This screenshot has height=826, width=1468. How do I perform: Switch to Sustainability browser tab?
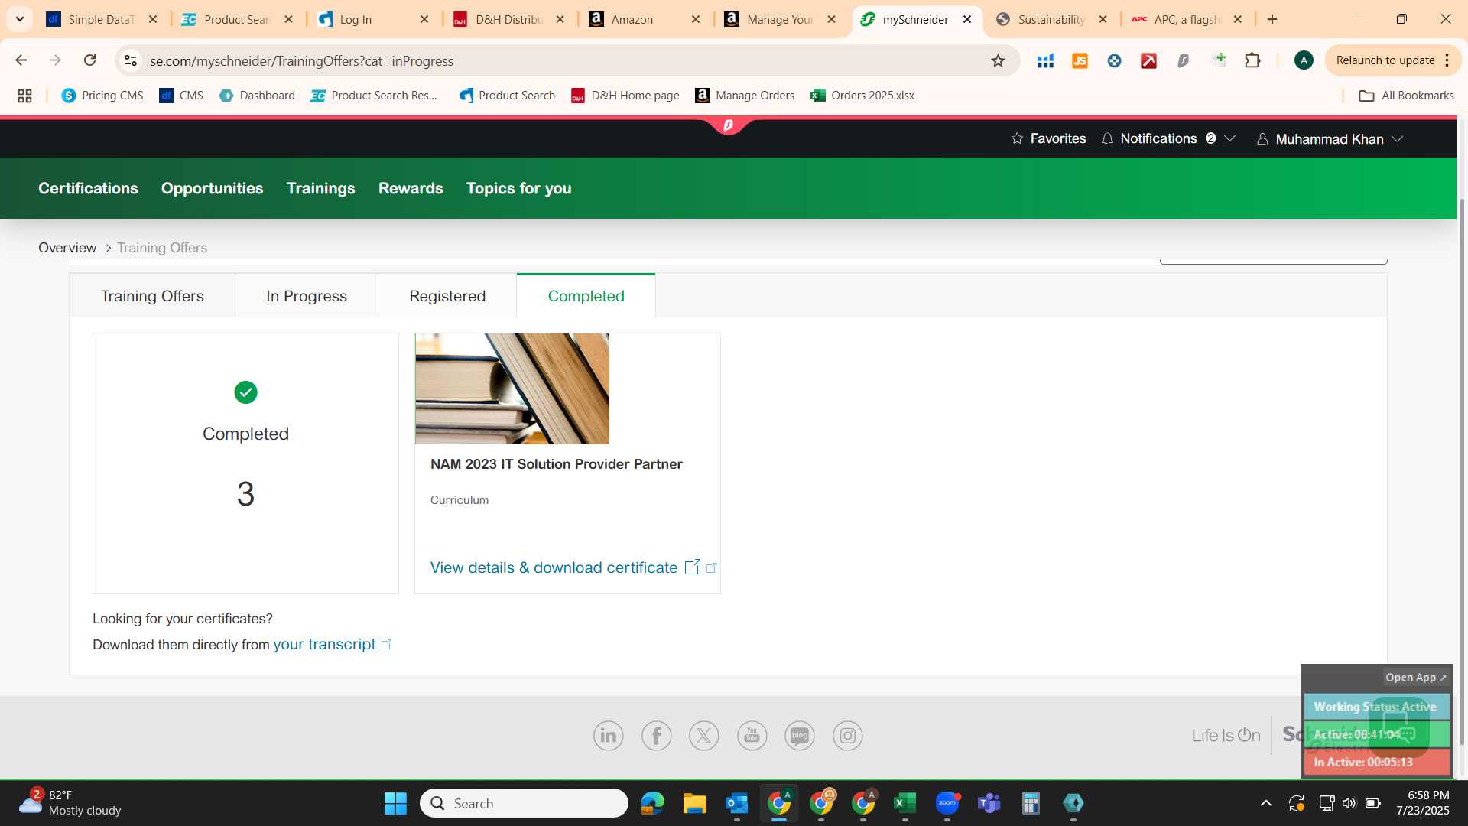click(1051, 19)
